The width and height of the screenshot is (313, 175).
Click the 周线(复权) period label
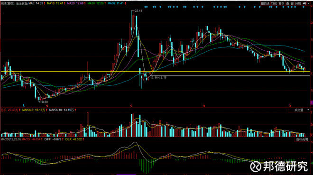coord(8,3)
